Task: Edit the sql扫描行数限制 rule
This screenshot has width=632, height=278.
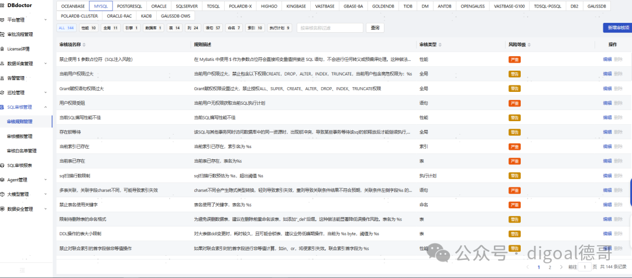Action: click(x=607, y=176)
